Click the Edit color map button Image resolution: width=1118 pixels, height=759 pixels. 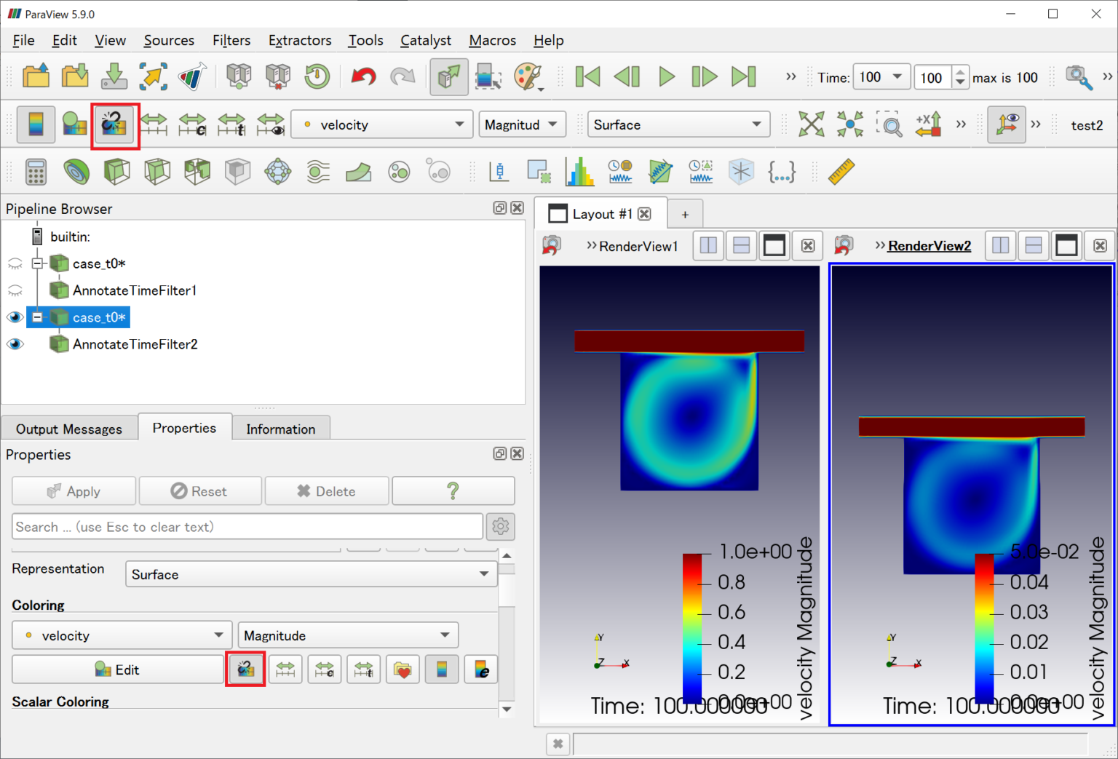click(118, 669)
